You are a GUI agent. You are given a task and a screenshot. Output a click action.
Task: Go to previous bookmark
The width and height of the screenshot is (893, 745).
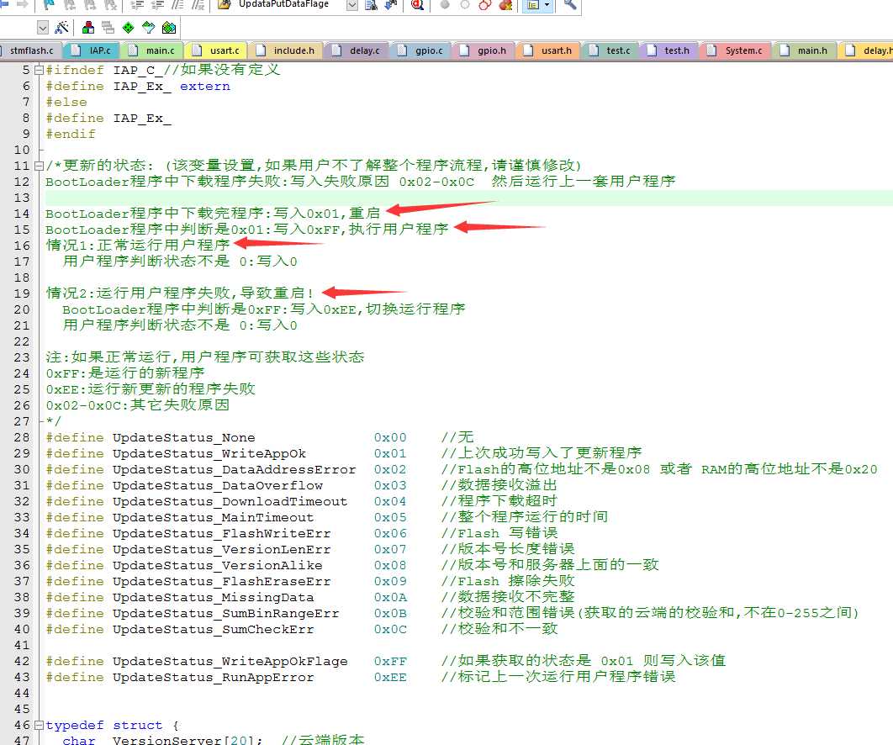pos(70,5)
